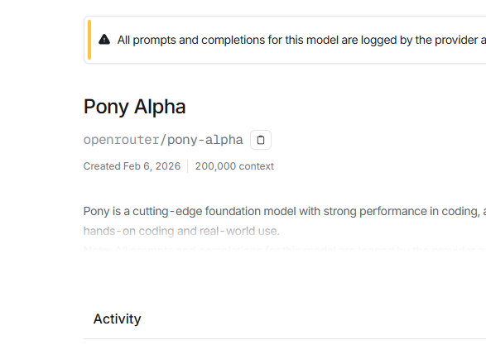
Task: Expand the faded 'Note:' line of description
Action: click(285, 249)
